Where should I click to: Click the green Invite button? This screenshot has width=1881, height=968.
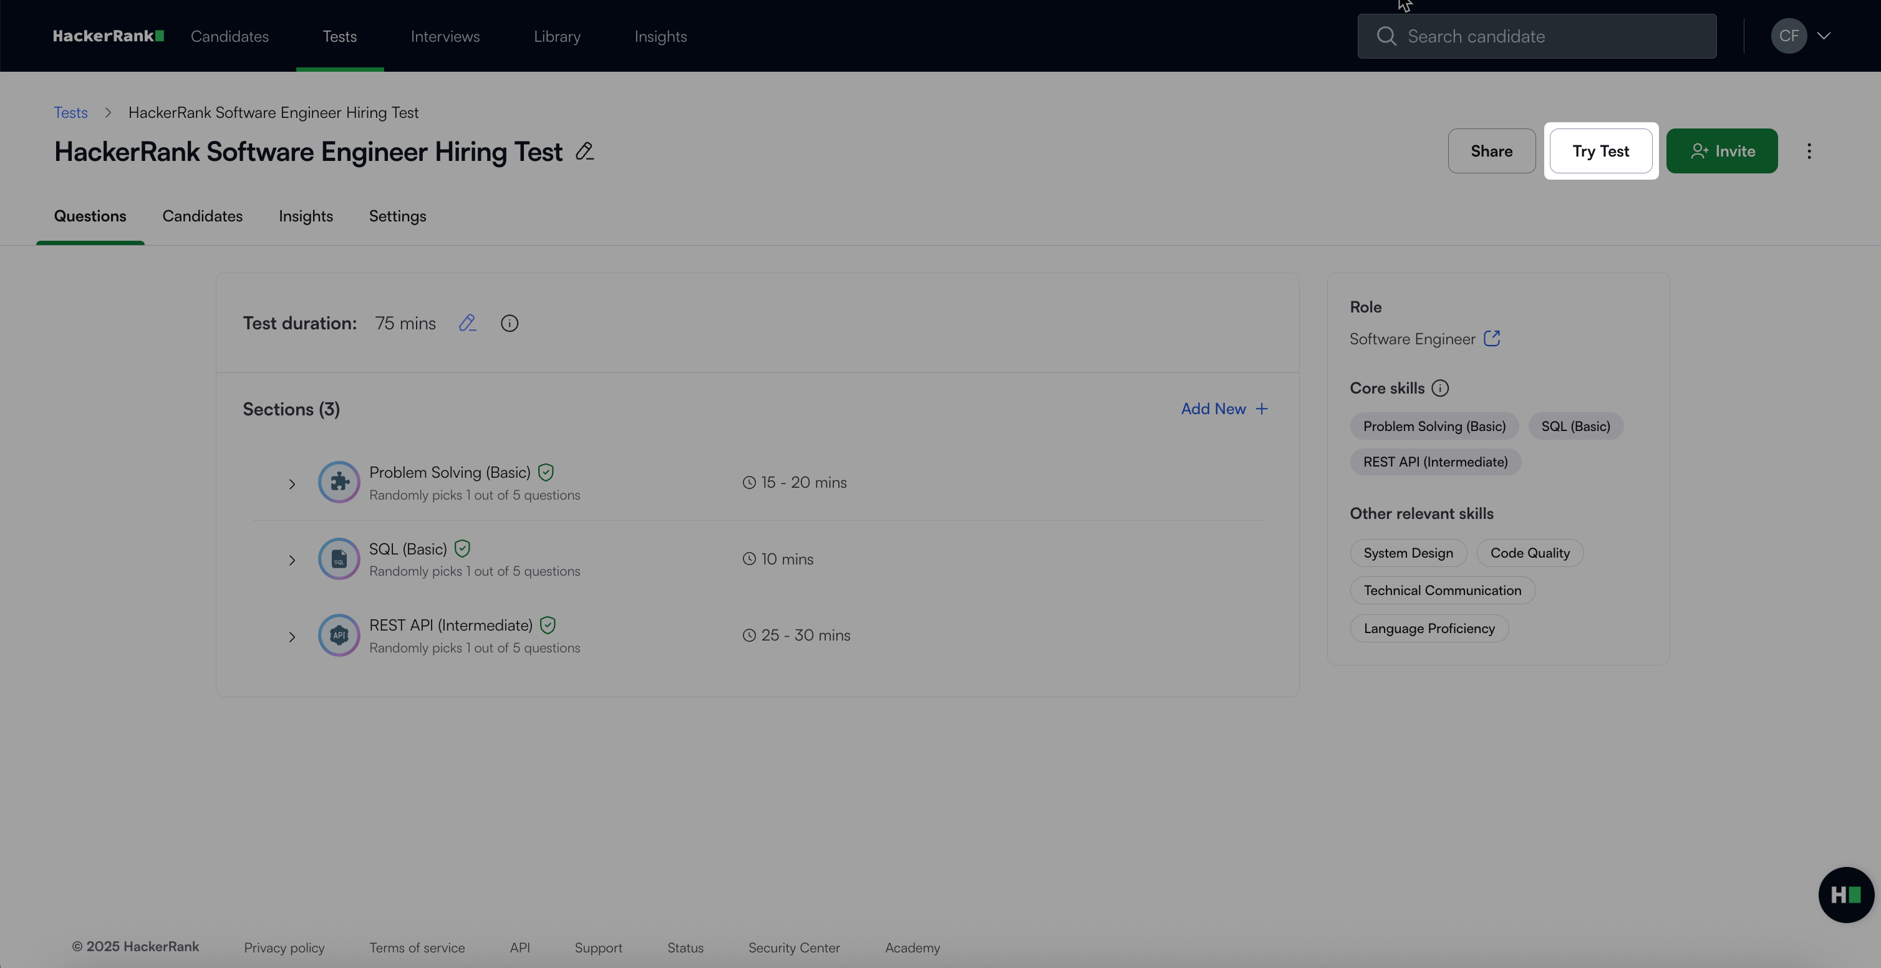(x=1721, y=151)
